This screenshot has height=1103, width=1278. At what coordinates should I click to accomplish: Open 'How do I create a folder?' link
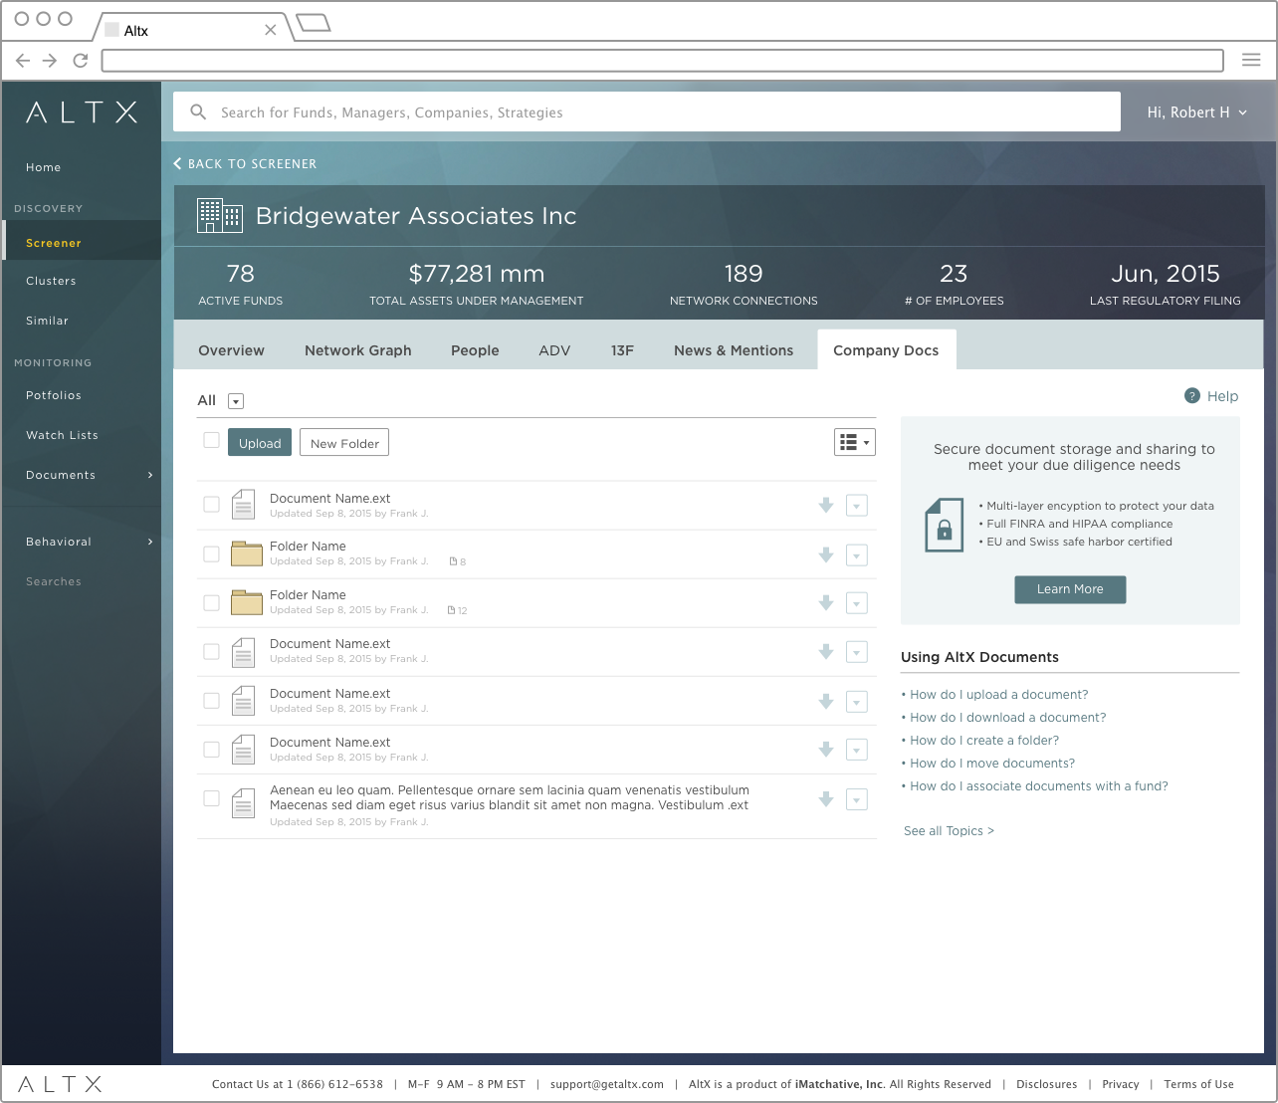point(984,741)
